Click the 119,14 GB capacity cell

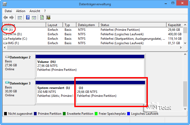(175, 39)
